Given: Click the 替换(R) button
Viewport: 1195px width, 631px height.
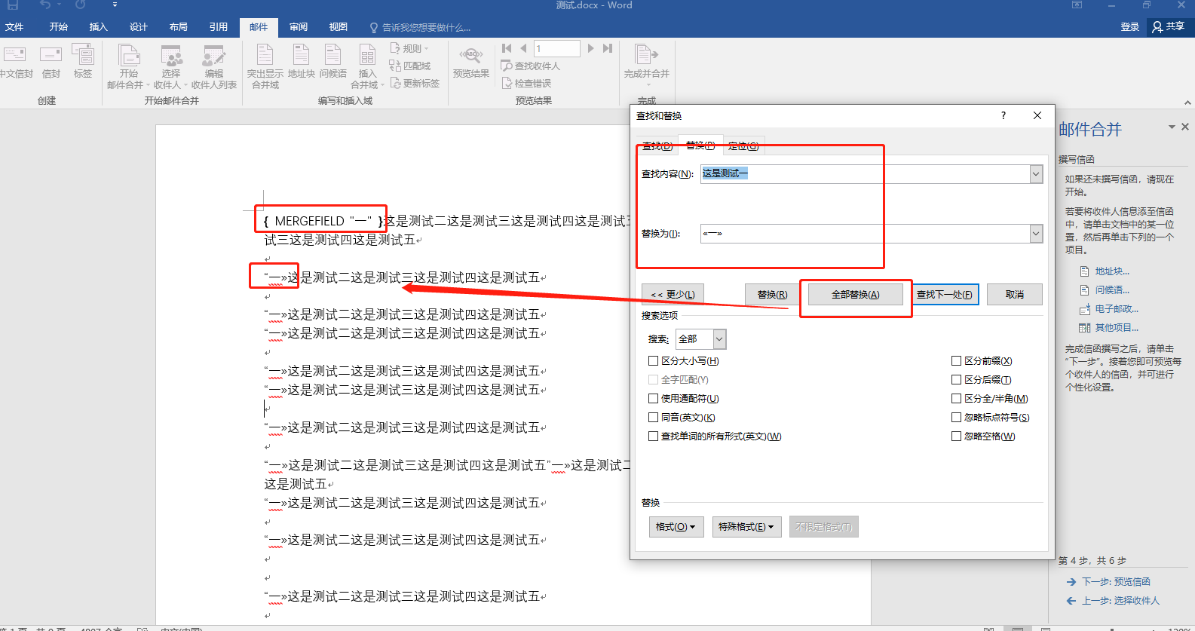Looking at the screenshot, I should click(772, 295).
